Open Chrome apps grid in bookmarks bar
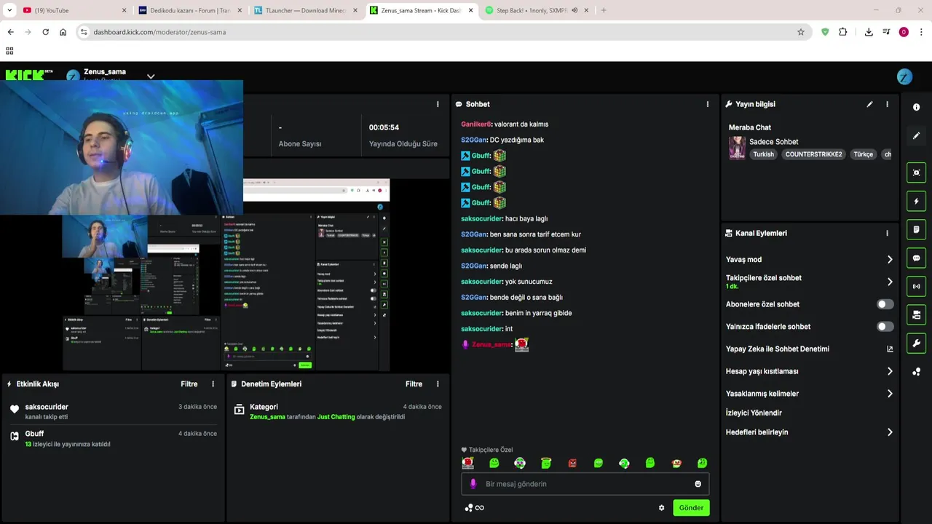 click(x=9, y=51)
